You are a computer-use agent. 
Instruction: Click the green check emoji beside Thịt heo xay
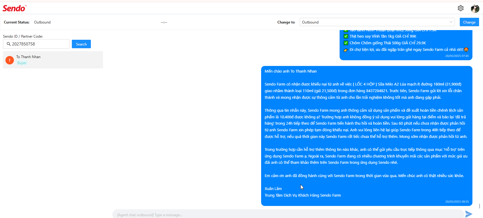[346, 36]
